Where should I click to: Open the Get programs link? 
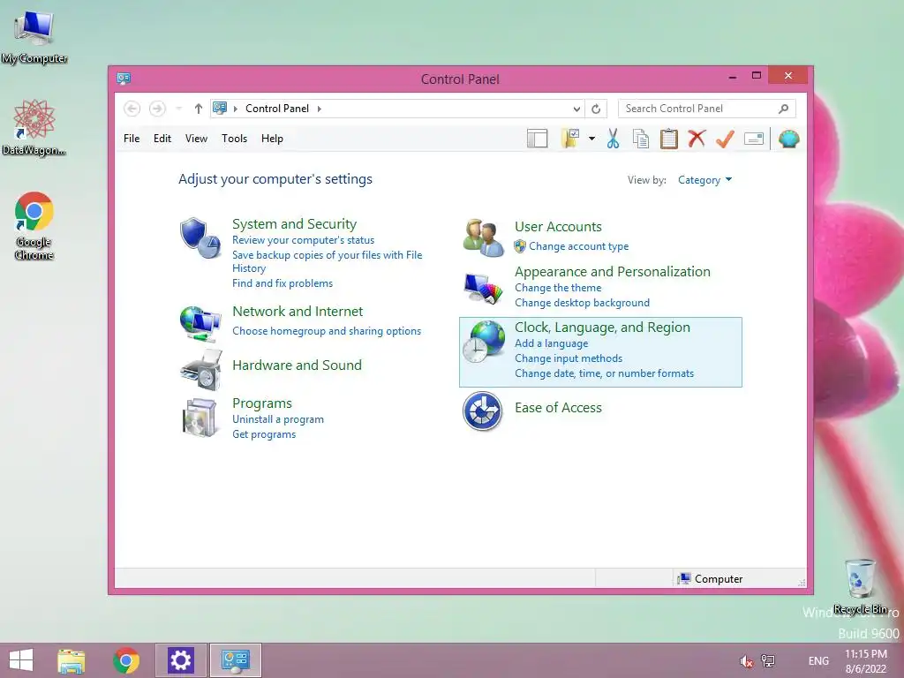(263, 434)
